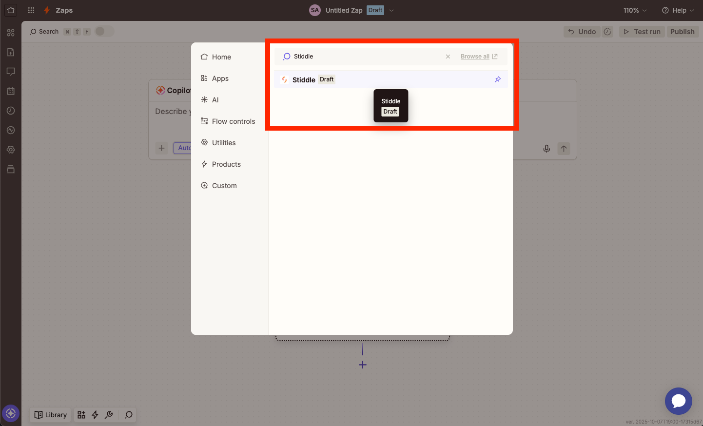Viewport: 703px width, 426px height.
Task: Expand the Help menu
Action: [678, 10]
